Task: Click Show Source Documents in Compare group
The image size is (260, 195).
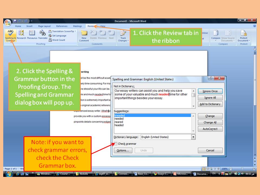Action: 228,36
